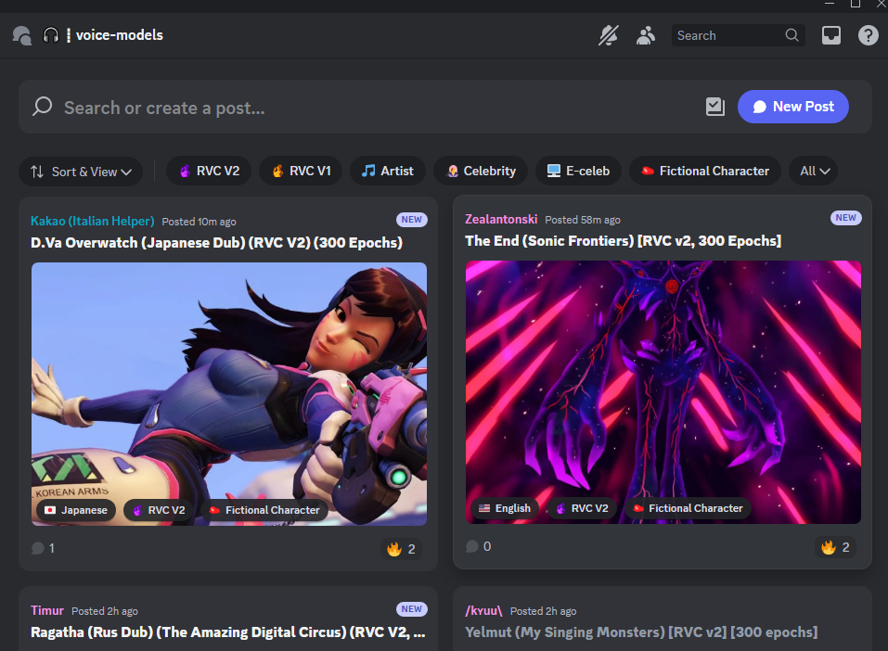Viewport: 888px width, 651px height.
Task: Click the voice-models channel name
Action: coord(120,35)
